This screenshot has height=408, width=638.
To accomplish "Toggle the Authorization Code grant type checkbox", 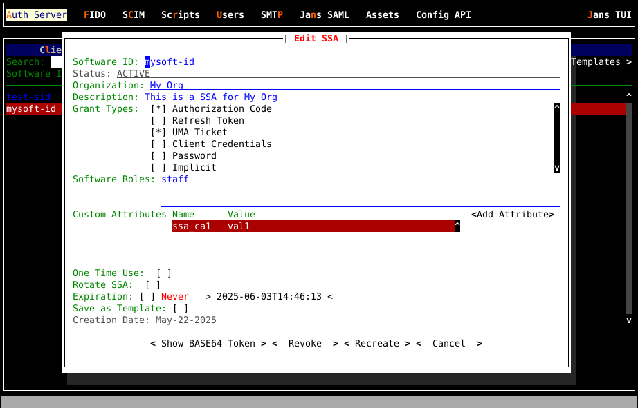I will pyautogui.click(x=158, y=109).
